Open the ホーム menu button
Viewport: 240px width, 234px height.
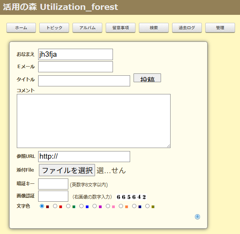point(21,28)
